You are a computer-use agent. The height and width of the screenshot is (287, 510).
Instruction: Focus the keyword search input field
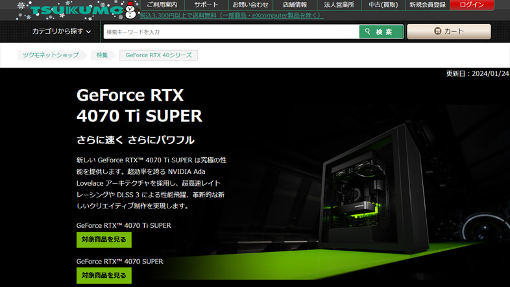pyautogui.click(x=231, y=32)
